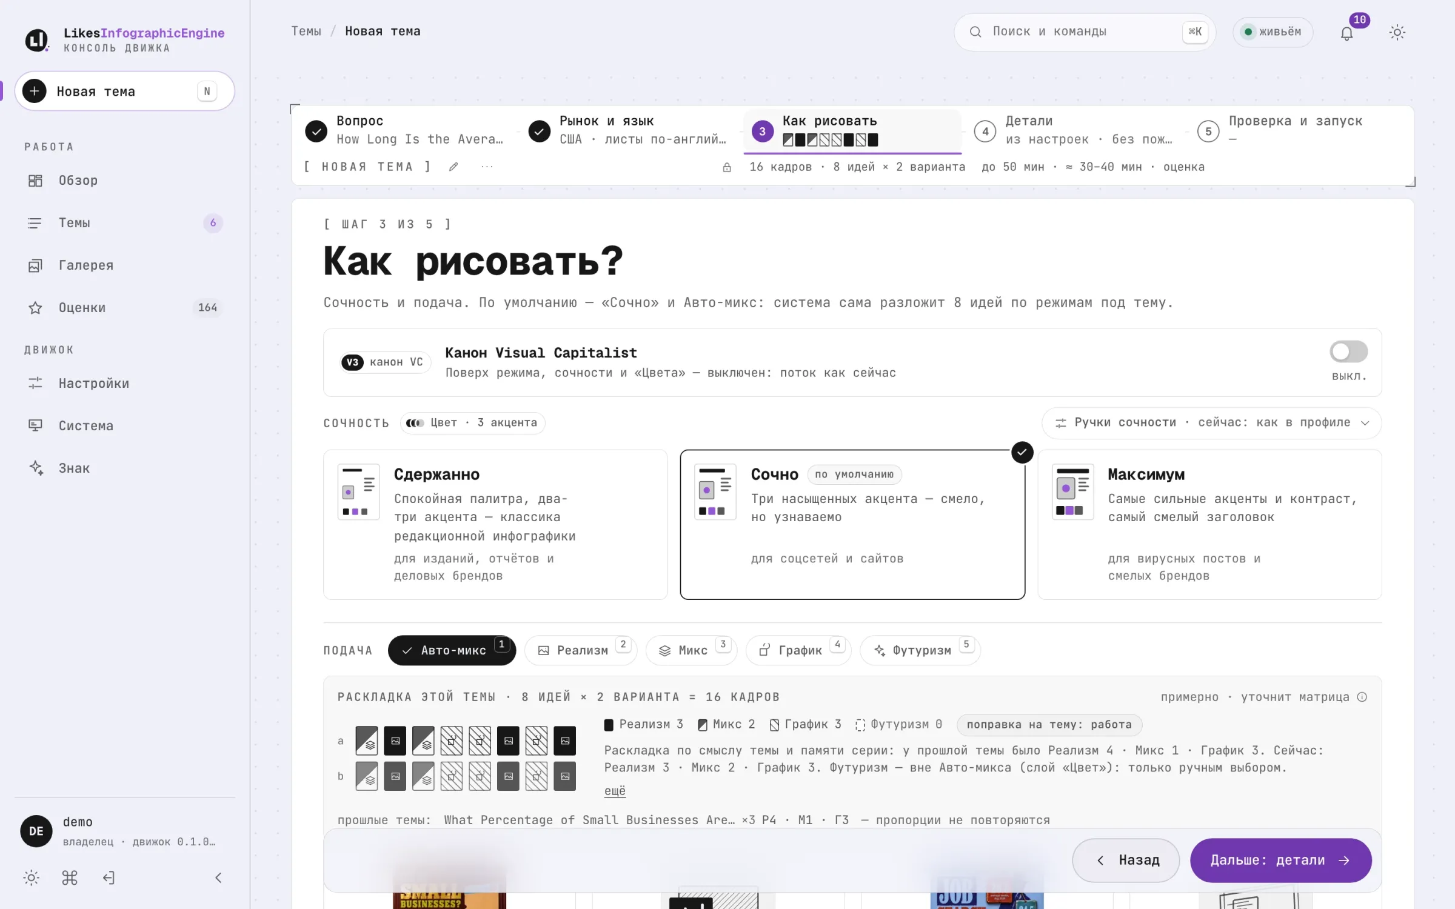Open Обзор in the sidebar
The height and width of the screenshot is (909, 1455).
124,181
